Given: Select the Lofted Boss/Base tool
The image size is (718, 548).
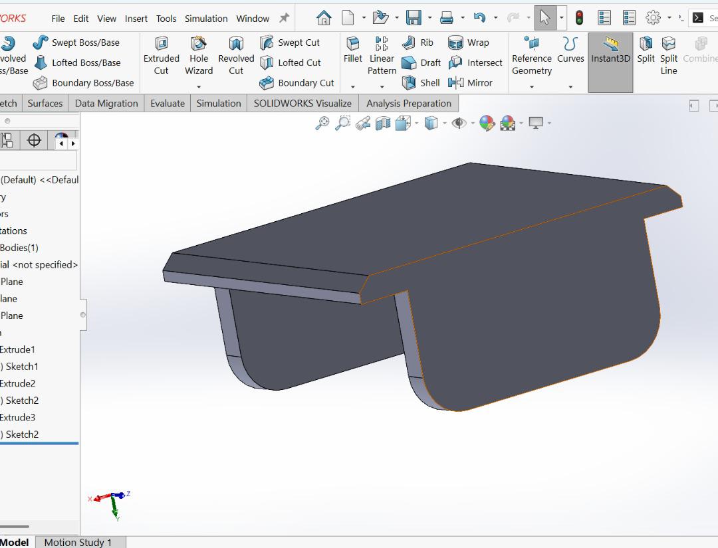Looking at the screenshot, I should tap(77, 62).
